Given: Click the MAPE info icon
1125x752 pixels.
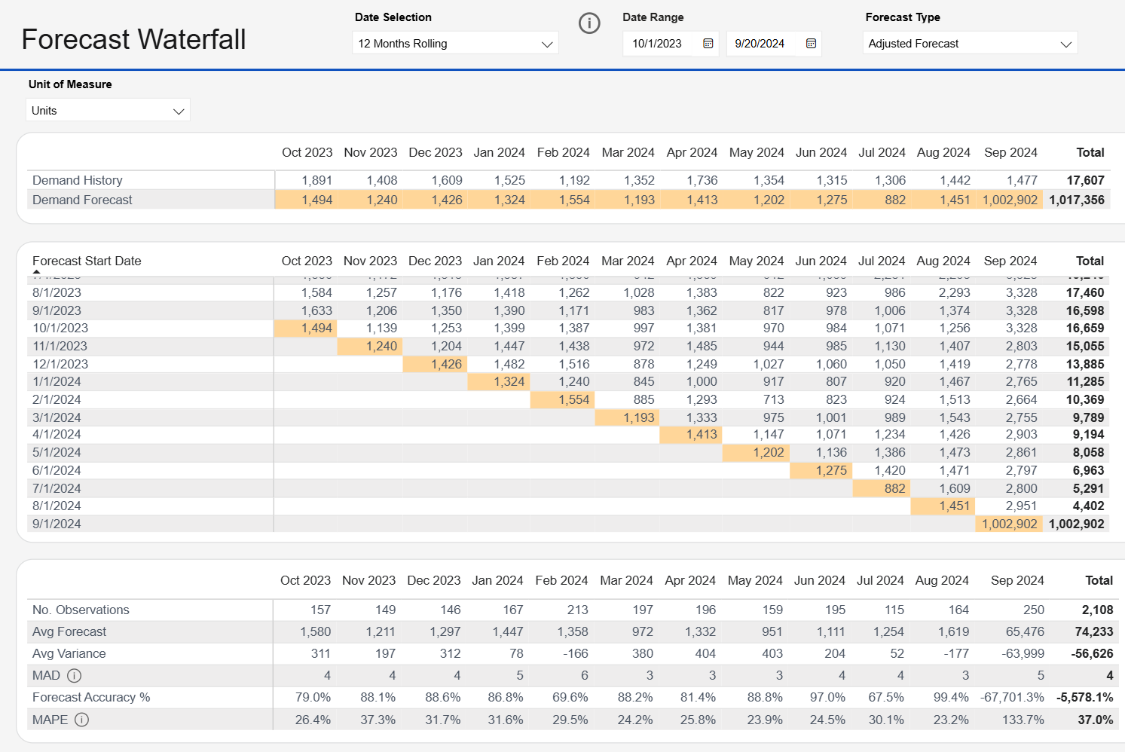Looking at the screenshot, I should pyautogui.click(x=82, y=720).
